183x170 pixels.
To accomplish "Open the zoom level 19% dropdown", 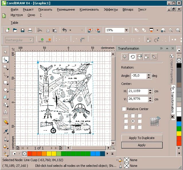I will tap(126, 30).
